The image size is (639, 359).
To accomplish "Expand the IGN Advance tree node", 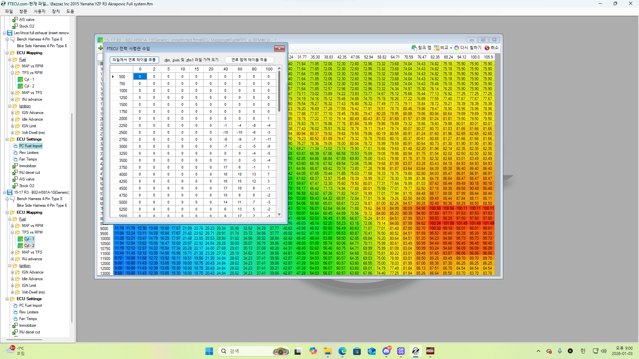I will pos(12,113).
